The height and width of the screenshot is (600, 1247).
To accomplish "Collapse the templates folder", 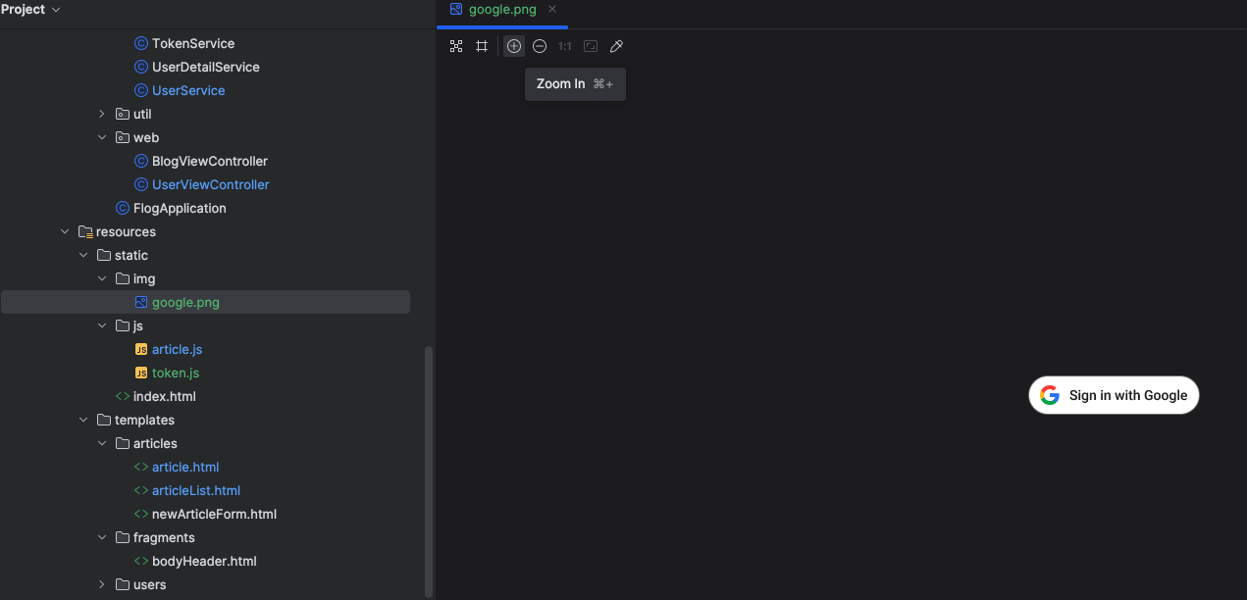I will [x=83, y=420].
